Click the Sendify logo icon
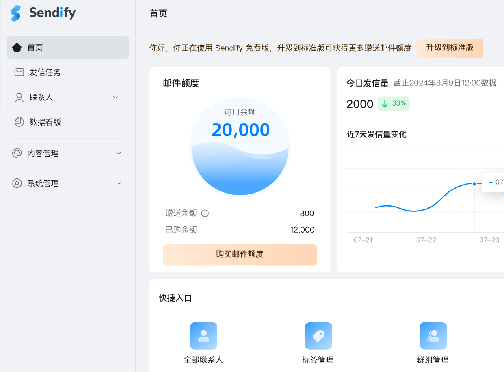Viewport: 504px width, 372px height. click(x=16, y=13)
